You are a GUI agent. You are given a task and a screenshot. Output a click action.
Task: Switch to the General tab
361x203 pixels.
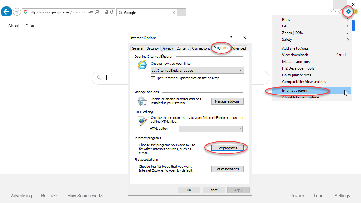coord(138,48)
